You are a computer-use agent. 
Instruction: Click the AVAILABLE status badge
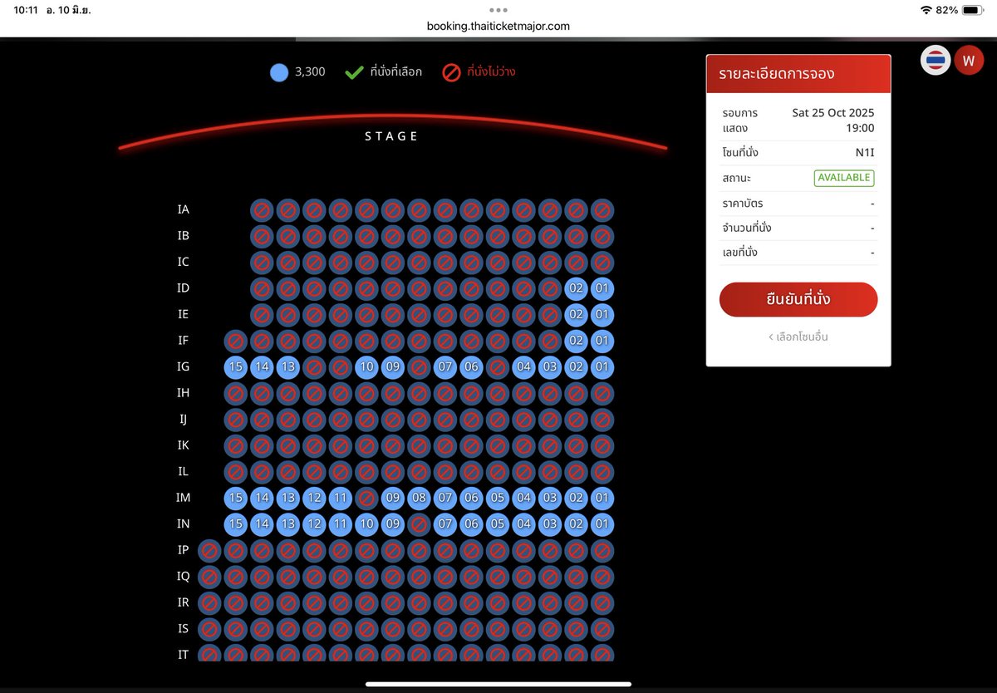tap(844, 178)
